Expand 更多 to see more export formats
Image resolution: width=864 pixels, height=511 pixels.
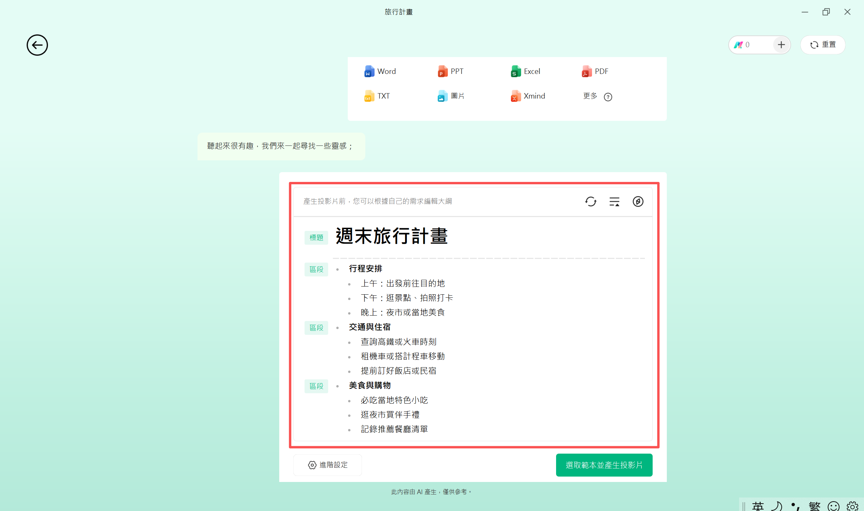pos(590,97)
